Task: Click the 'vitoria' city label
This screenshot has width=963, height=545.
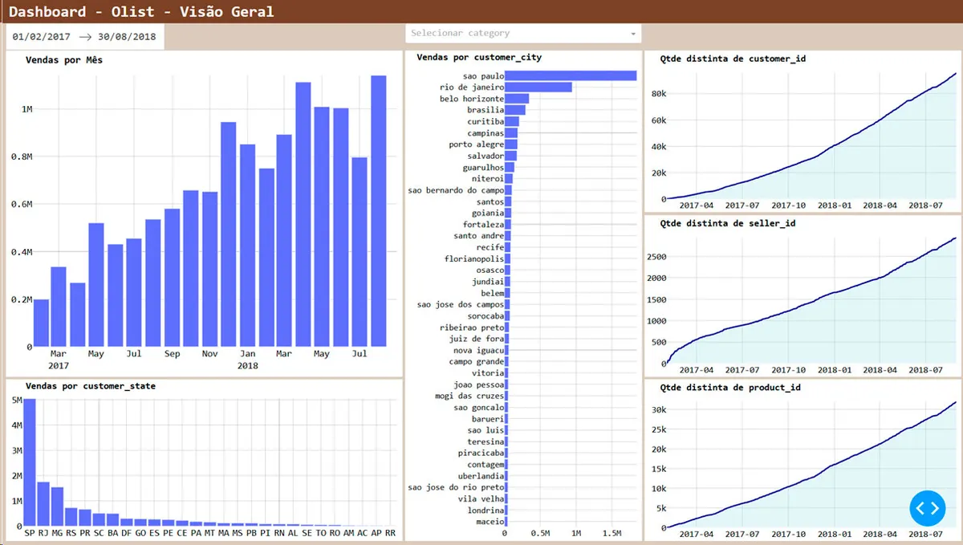Action: point(488,373)
